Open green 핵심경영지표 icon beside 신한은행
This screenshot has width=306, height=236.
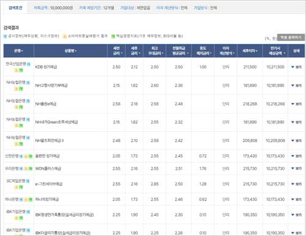(31, 156)
